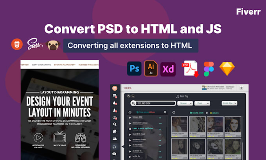Click the user profile avatar in Social header
Screen dimensions: 266x160
coord(204,88)
